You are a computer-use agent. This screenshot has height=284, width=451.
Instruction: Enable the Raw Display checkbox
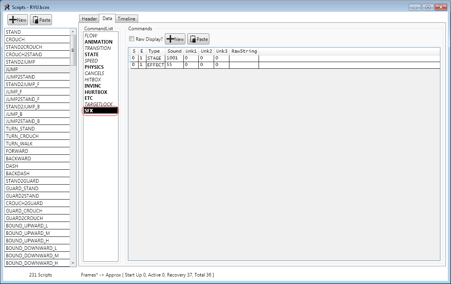(132, 39)
